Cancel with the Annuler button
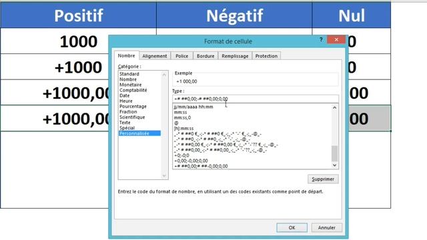427x240 pixels. pos(326,227)
